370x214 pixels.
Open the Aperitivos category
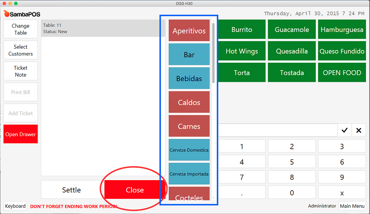pos(189,31)
